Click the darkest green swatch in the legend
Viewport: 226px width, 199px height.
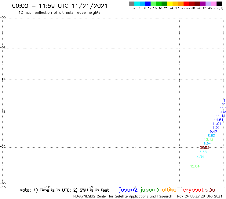[164, 4]
